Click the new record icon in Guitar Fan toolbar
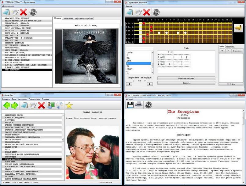This screenshot has height=186, width=246. tap(24, 105)
